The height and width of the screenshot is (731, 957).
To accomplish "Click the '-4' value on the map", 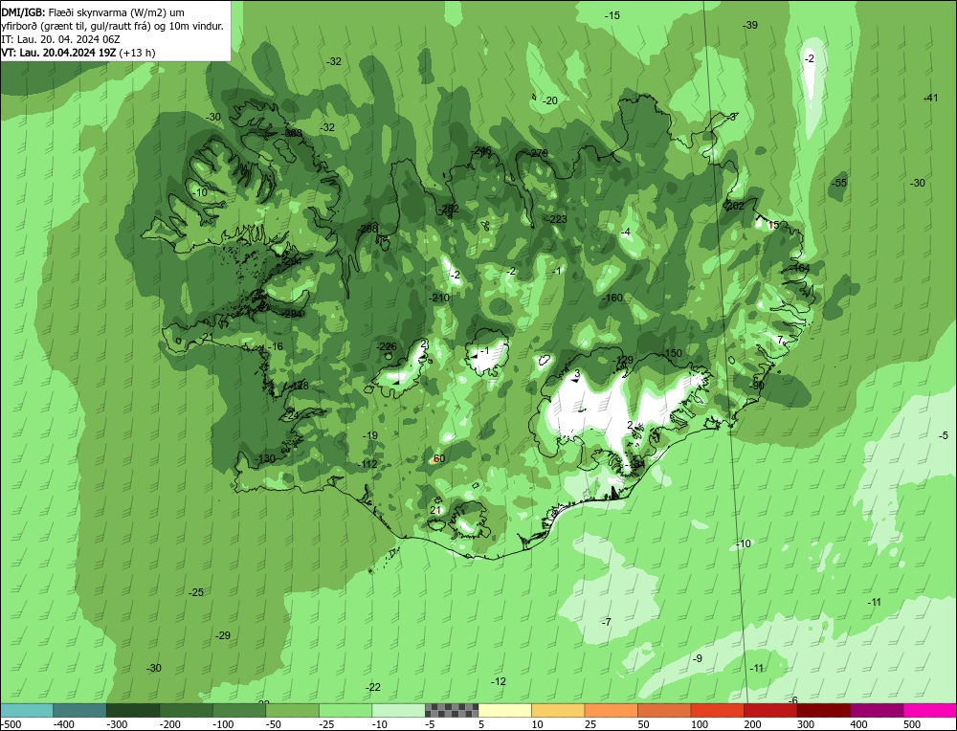I will 625,233.
